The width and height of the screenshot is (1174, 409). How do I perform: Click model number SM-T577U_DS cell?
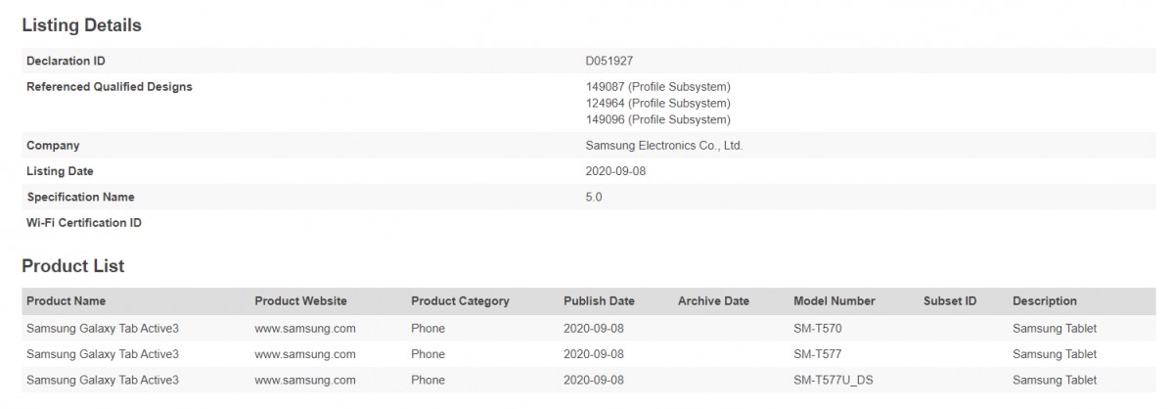tap(832, 380)
